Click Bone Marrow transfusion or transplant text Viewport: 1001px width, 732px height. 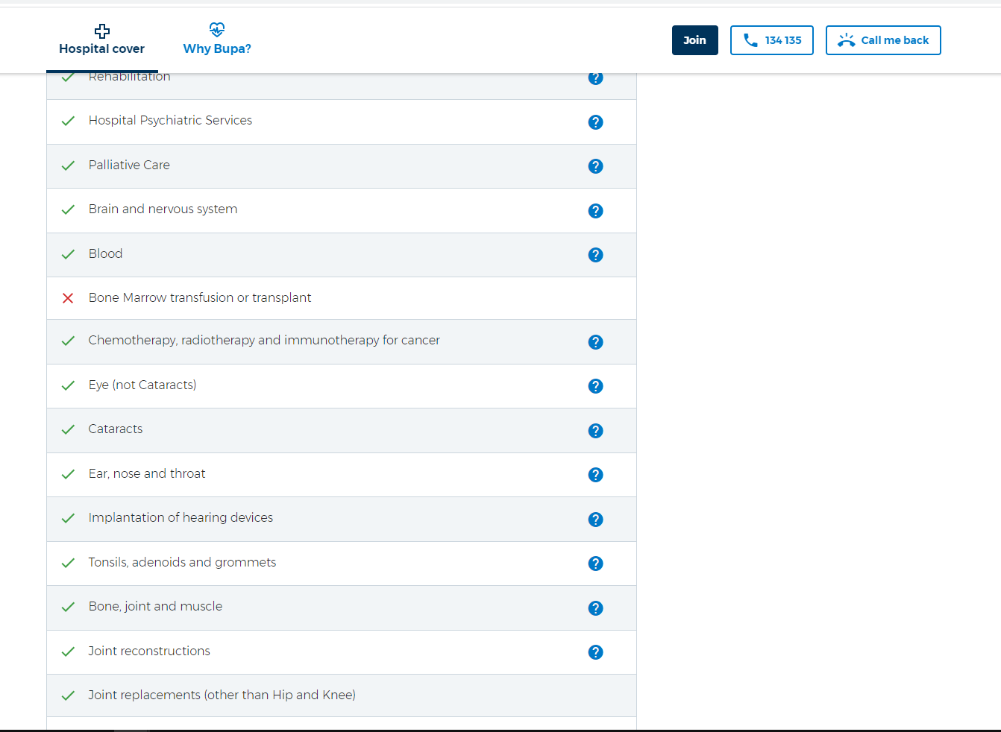click(x=200, y=297)
